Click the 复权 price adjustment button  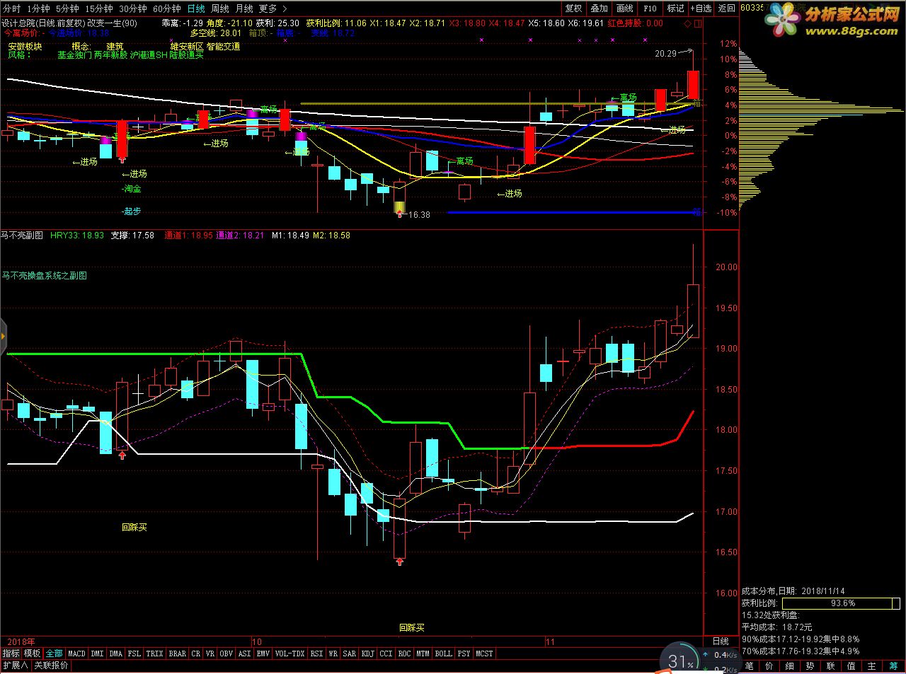pos(573,8)
